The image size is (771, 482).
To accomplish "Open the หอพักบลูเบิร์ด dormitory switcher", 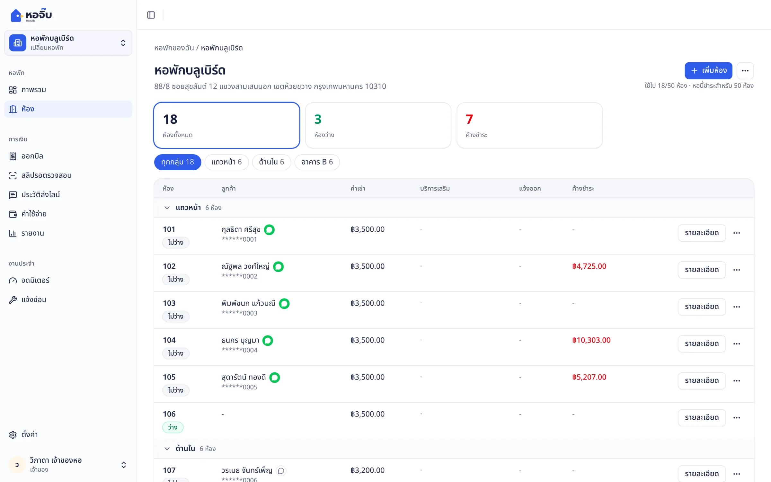I will (68, 43).
